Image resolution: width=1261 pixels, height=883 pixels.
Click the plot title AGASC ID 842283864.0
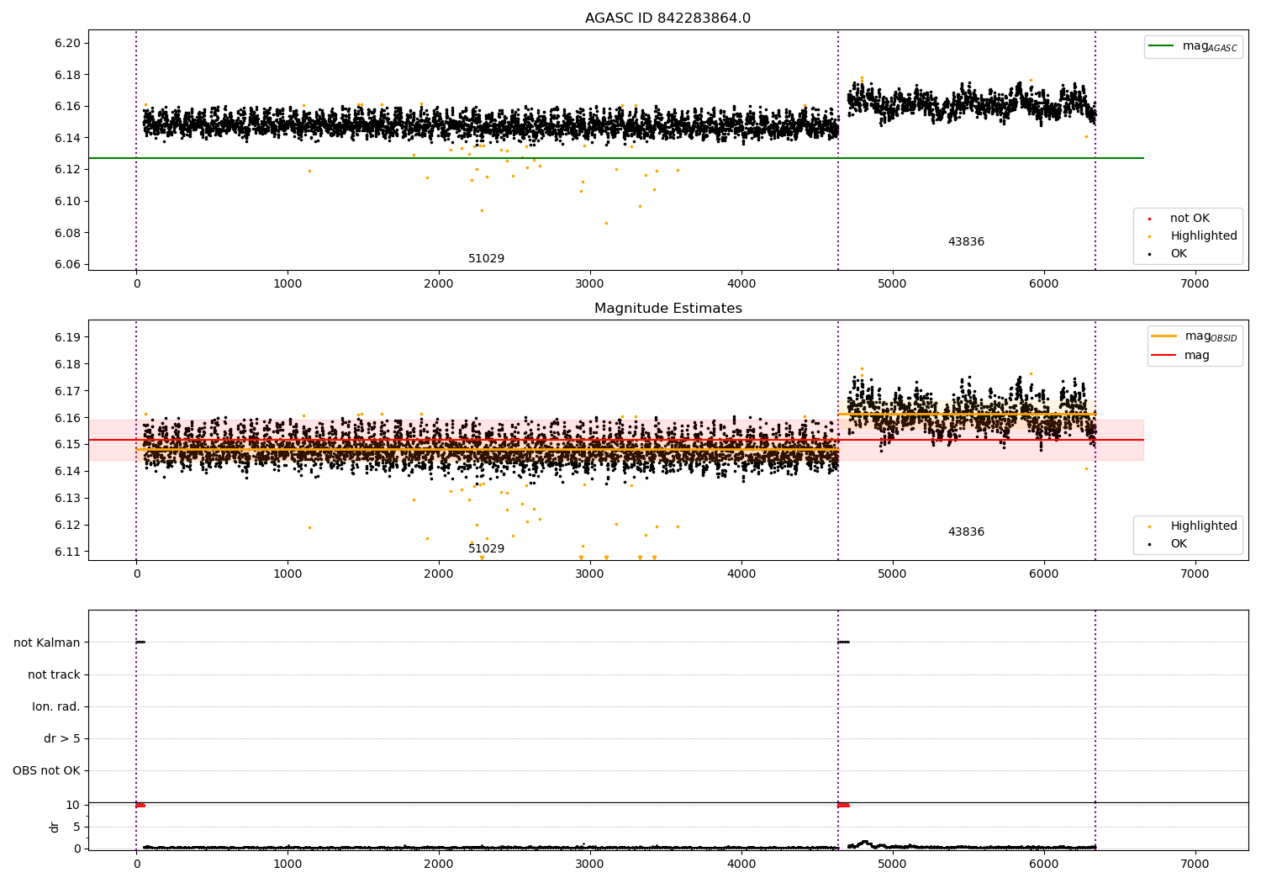tap(667, 19)
